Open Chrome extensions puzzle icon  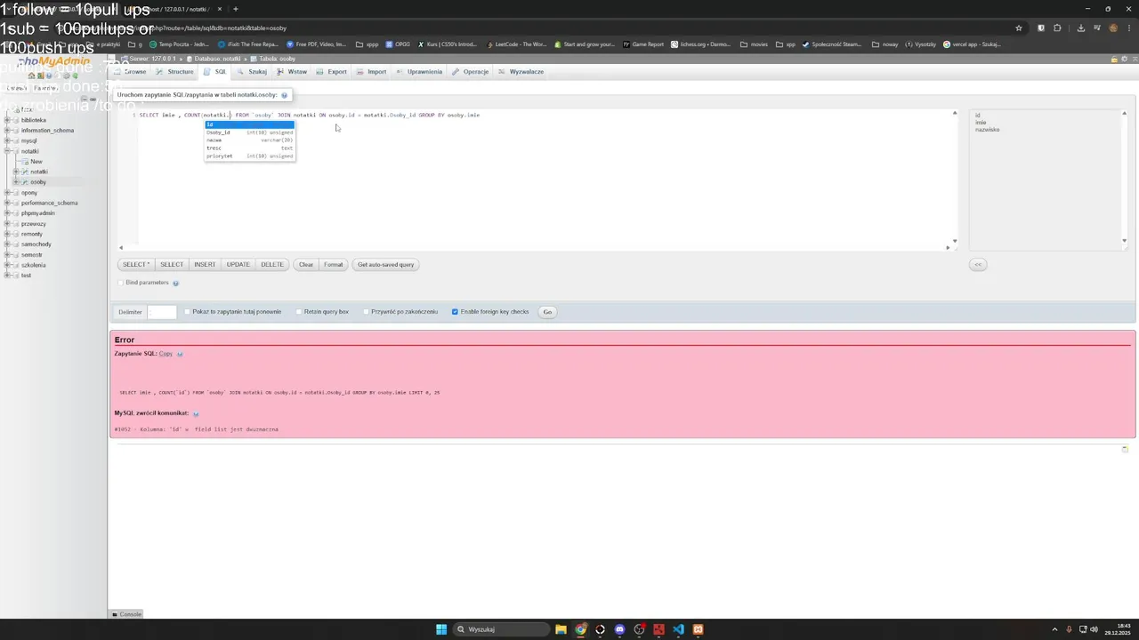coord(1057,28)
